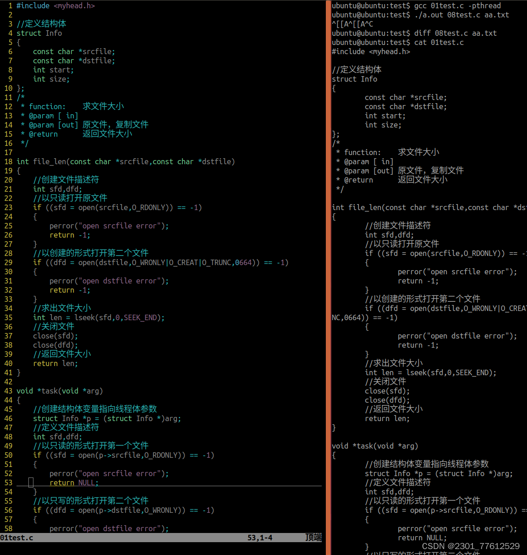Click the CSDN @2301_77612529 watermark text
Image resolution: width=527 pixels, height=555 pixels.
(x=471, y=546)
